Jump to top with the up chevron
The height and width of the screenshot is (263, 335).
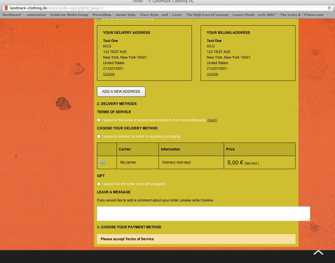tap(318, 252)
